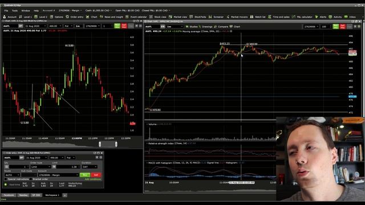Open the File menu
Viewport: 365px width, 205px height.
[x=6, y=10]
